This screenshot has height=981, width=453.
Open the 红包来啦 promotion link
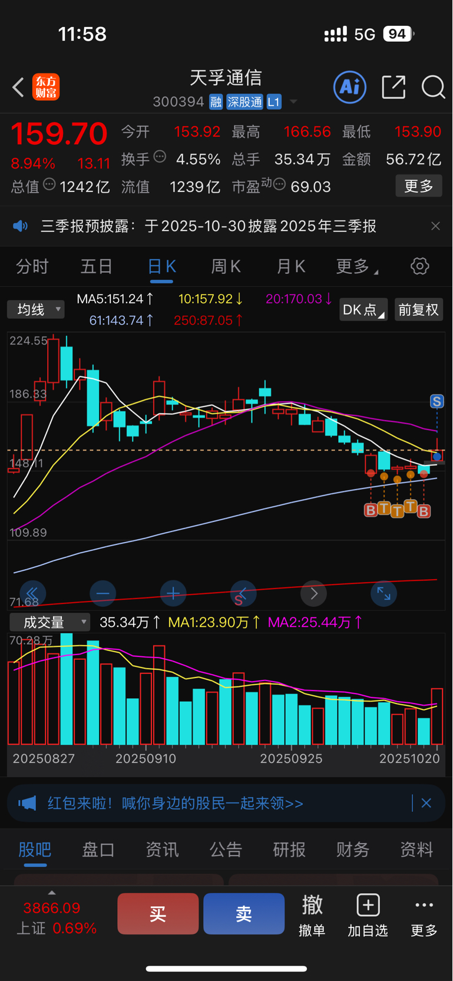tap(176, 803)
